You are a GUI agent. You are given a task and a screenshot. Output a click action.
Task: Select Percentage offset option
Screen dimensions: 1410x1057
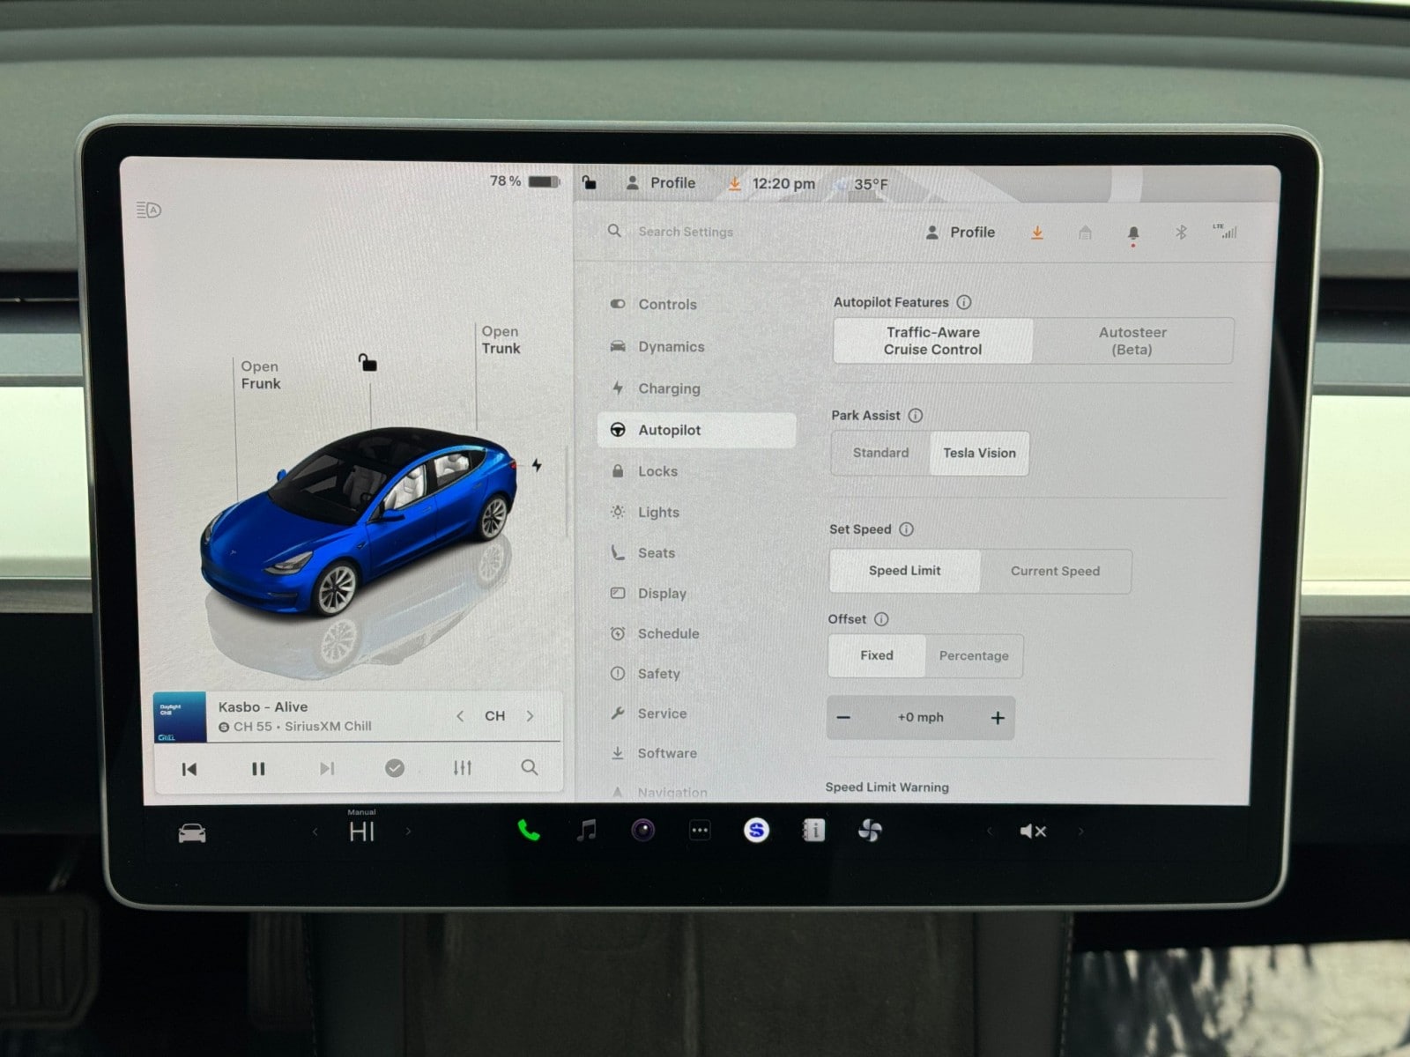tap(973, 656)
